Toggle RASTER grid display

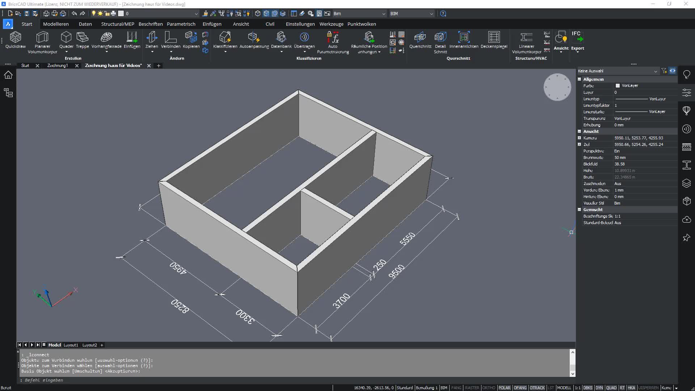(472, 388)
